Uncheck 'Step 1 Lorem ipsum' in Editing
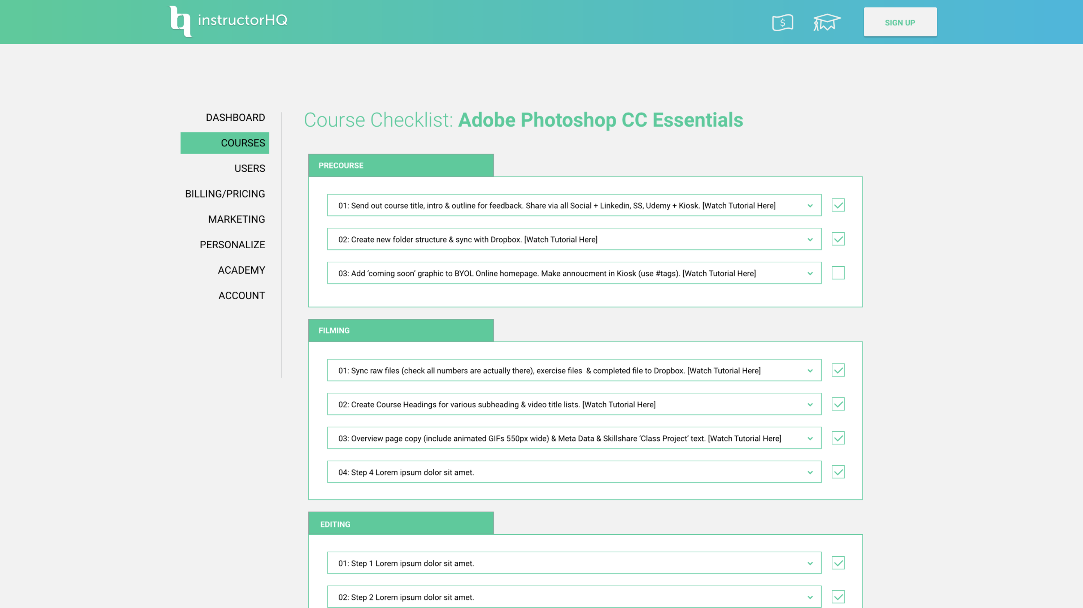This screenshot has width=1083, height=608. pyautogui.click(x=838, y=563)
